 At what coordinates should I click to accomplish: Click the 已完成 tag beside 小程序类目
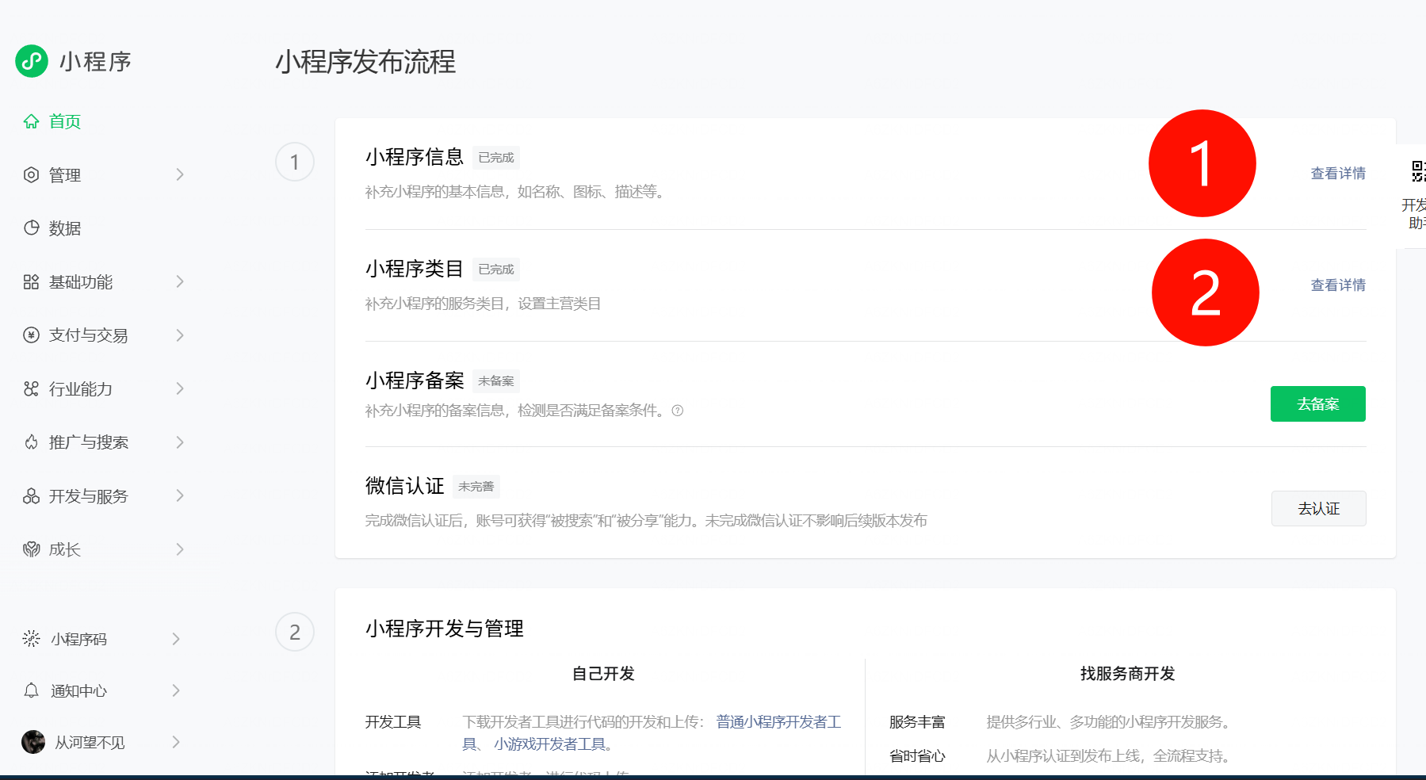[496, 270]
